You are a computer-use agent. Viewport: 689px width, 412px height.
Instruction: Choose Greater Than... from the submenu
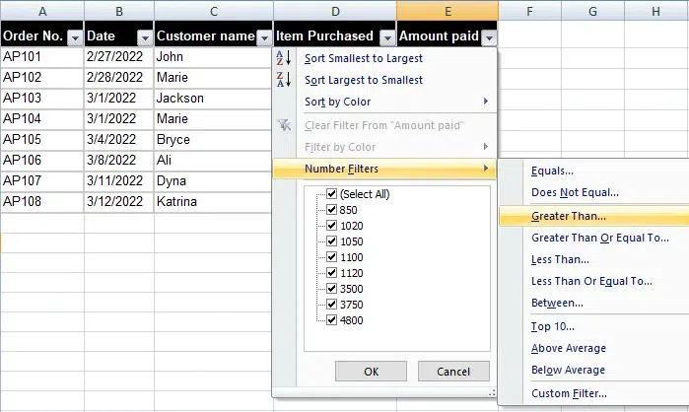pyautogui.click(x=569, y=216)
